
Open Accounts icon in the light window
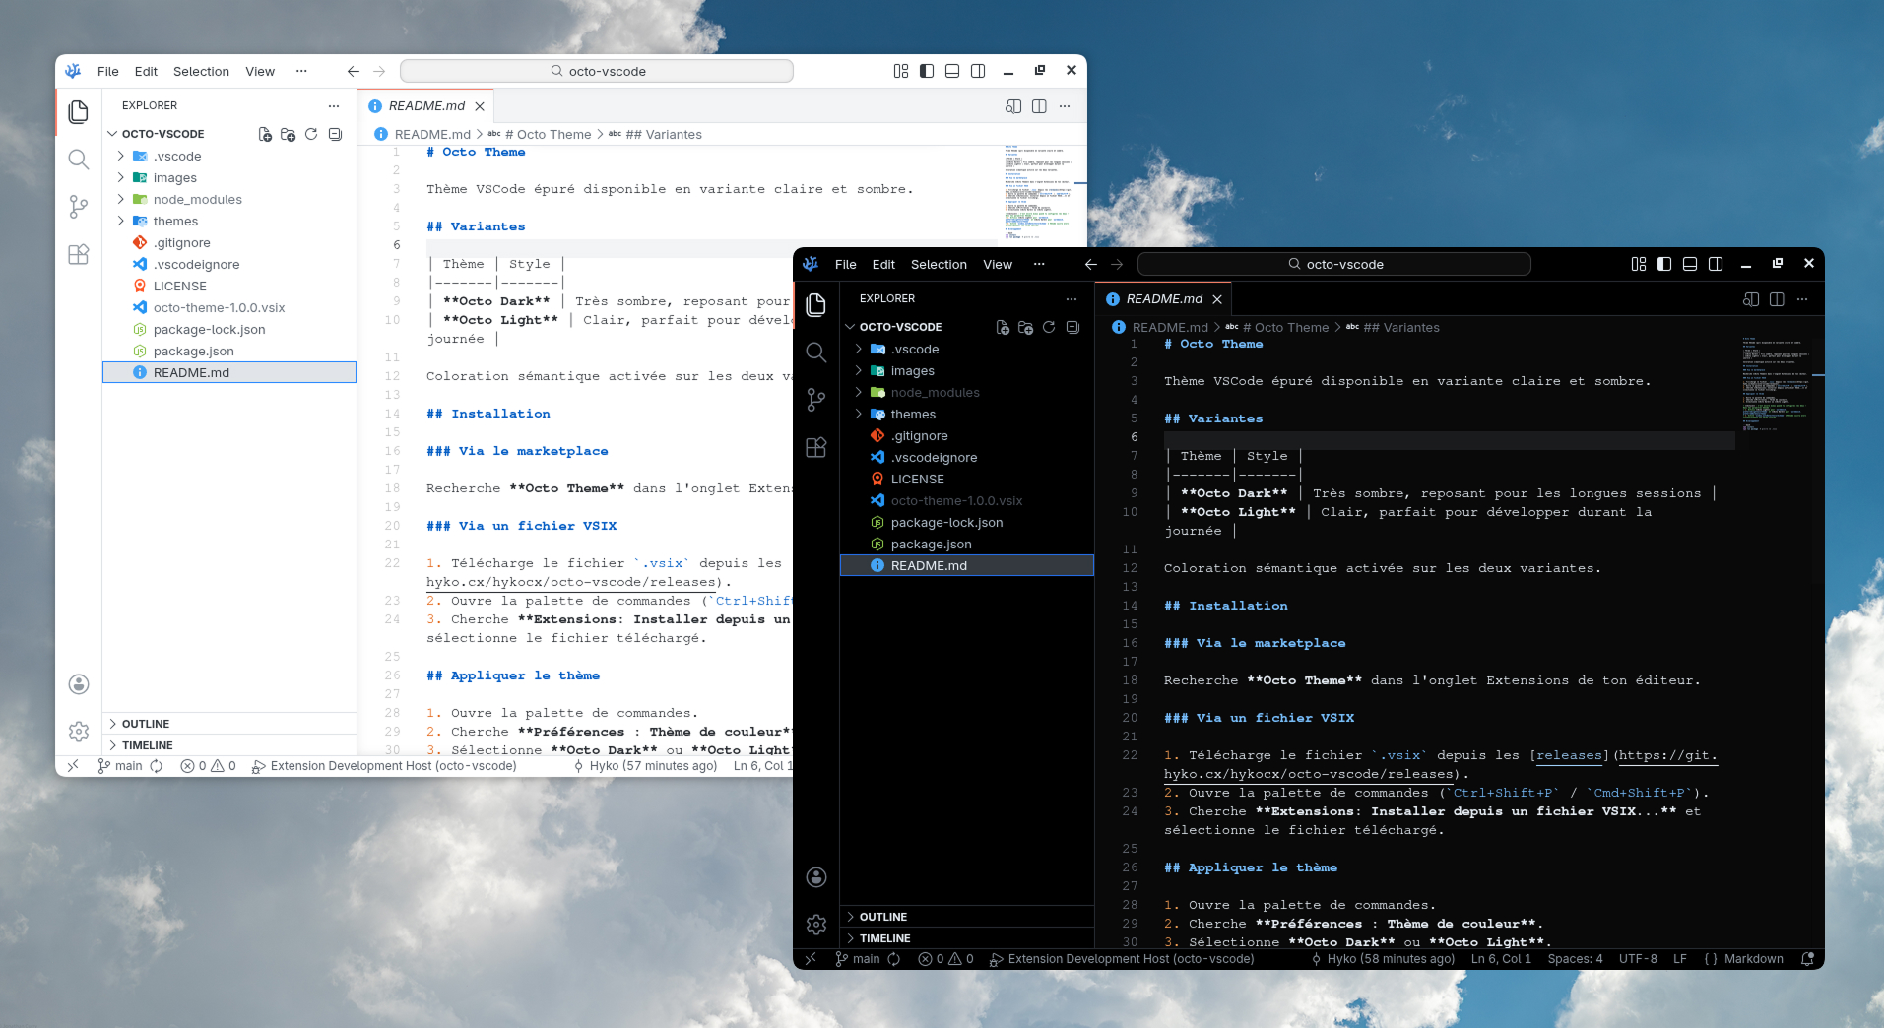pos(79,684)
